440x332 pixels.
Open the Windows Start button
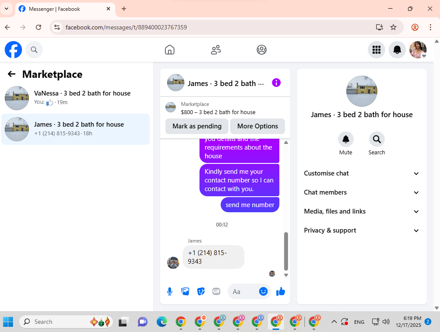tap(8, 322)
